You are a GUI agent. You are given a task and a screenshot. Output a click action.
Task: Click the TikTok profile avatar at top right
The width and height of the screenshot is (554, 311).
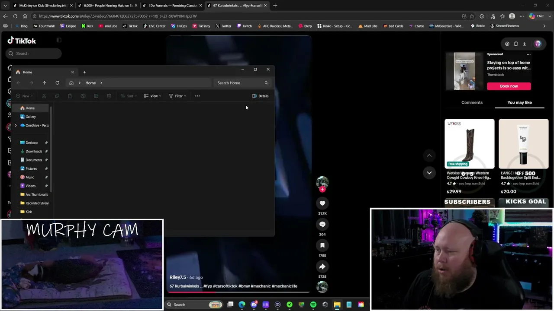point(538,44)
